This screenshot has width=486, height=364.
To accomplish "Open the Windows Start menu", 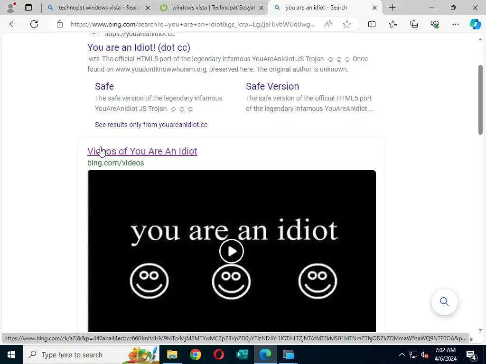I will click(11, 355).
